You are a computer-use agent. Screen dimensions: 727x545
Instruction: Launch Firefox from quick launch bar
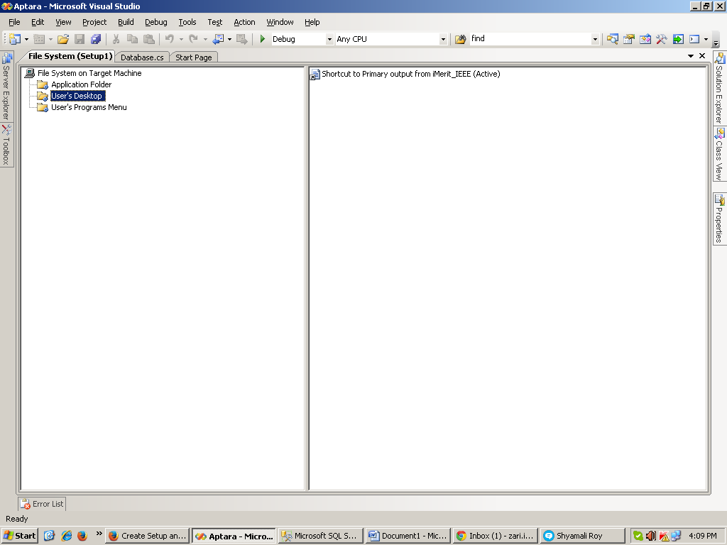82,536
